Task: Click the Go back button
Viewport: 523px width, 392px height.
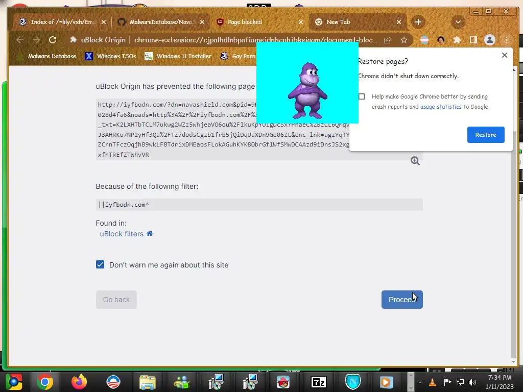Action: (116, 300)
